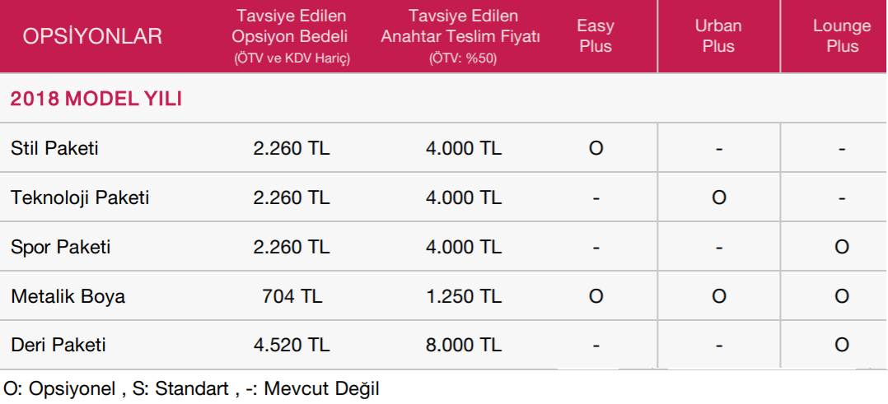Click the 1.250 TL price cell

click(463, 296)
